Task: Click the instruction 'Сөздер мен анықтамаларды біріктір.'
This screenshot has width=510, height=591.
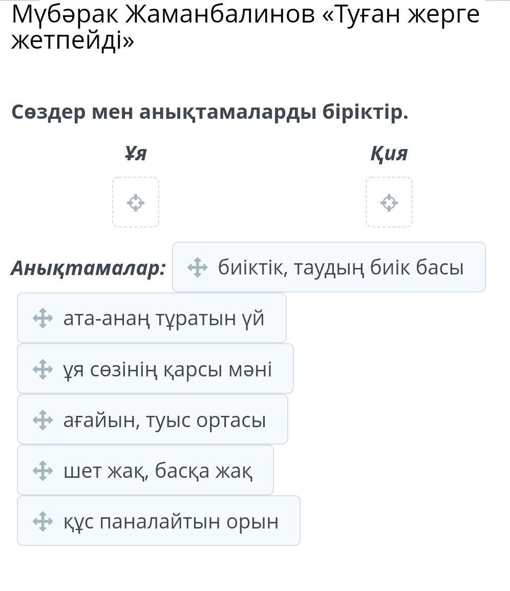Action: 210,112
